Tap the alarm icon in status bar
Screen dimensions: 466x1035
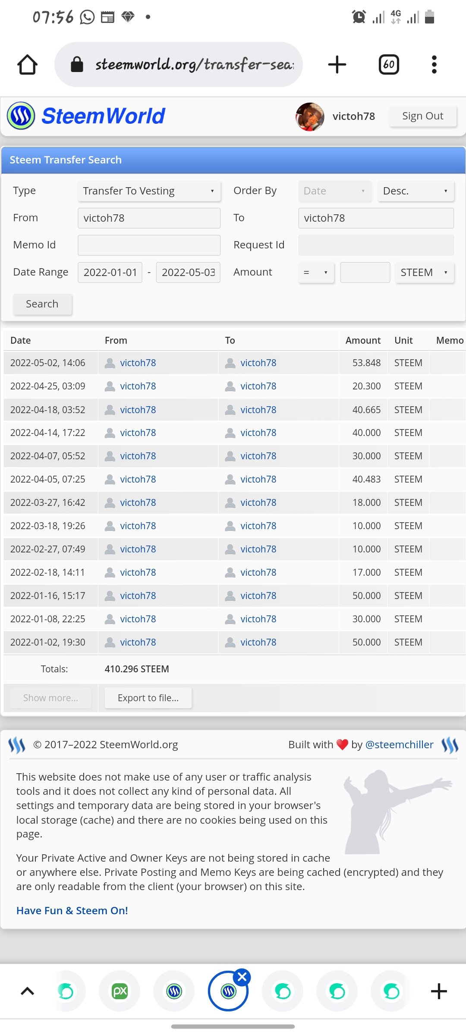click(359, 17)
